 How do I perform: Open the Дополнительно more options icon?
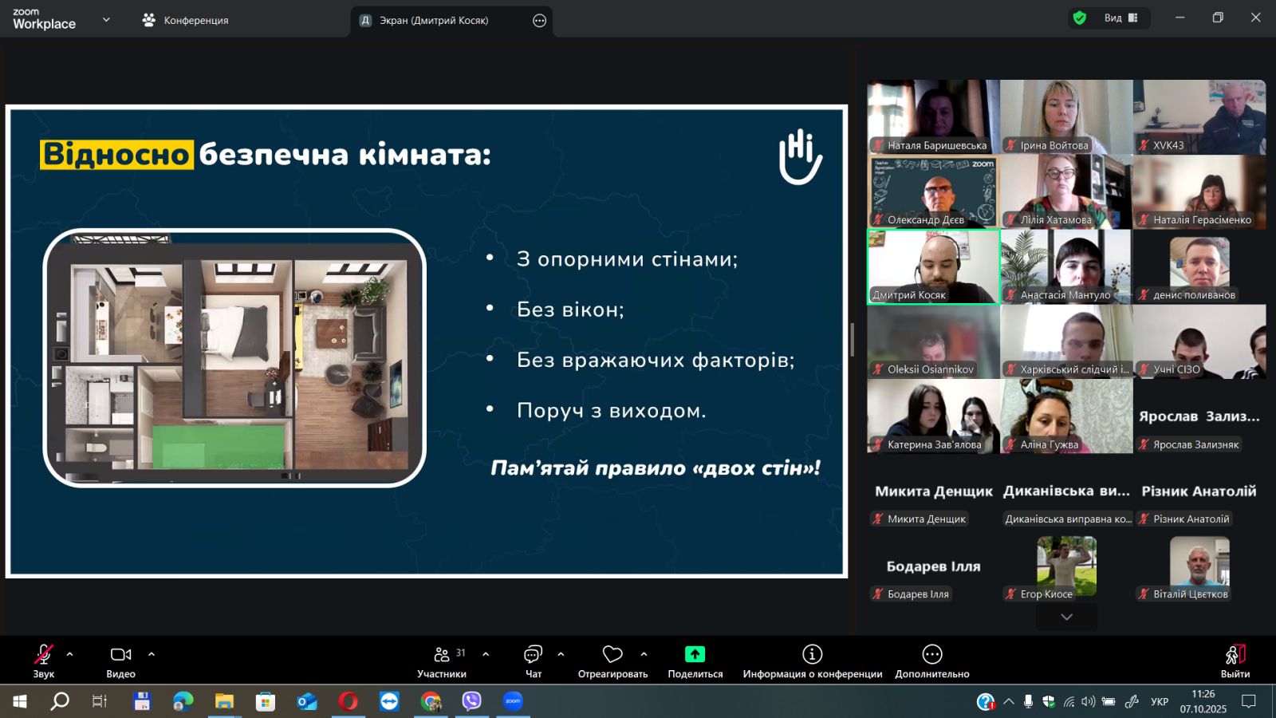931,655
